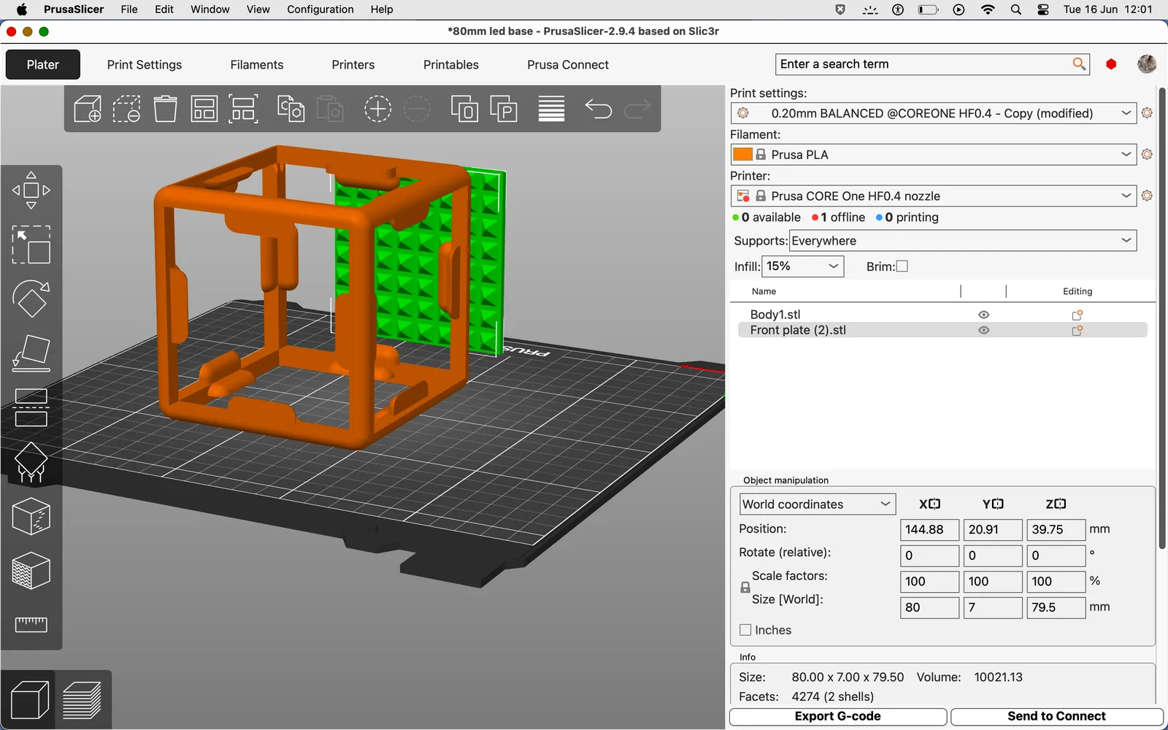Toggle the scale factors lock
The image size is (1168, 730).
pos(745,587)
